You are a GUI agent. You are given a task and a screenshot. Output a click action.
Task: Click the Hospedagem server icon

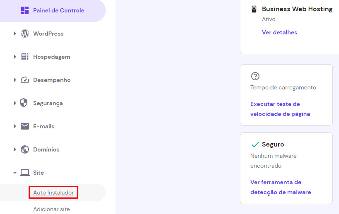(x=25, y=57)
